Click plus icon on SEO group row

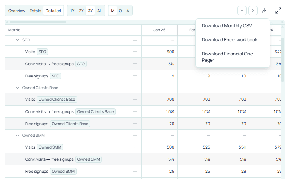(x=135, y=40)
